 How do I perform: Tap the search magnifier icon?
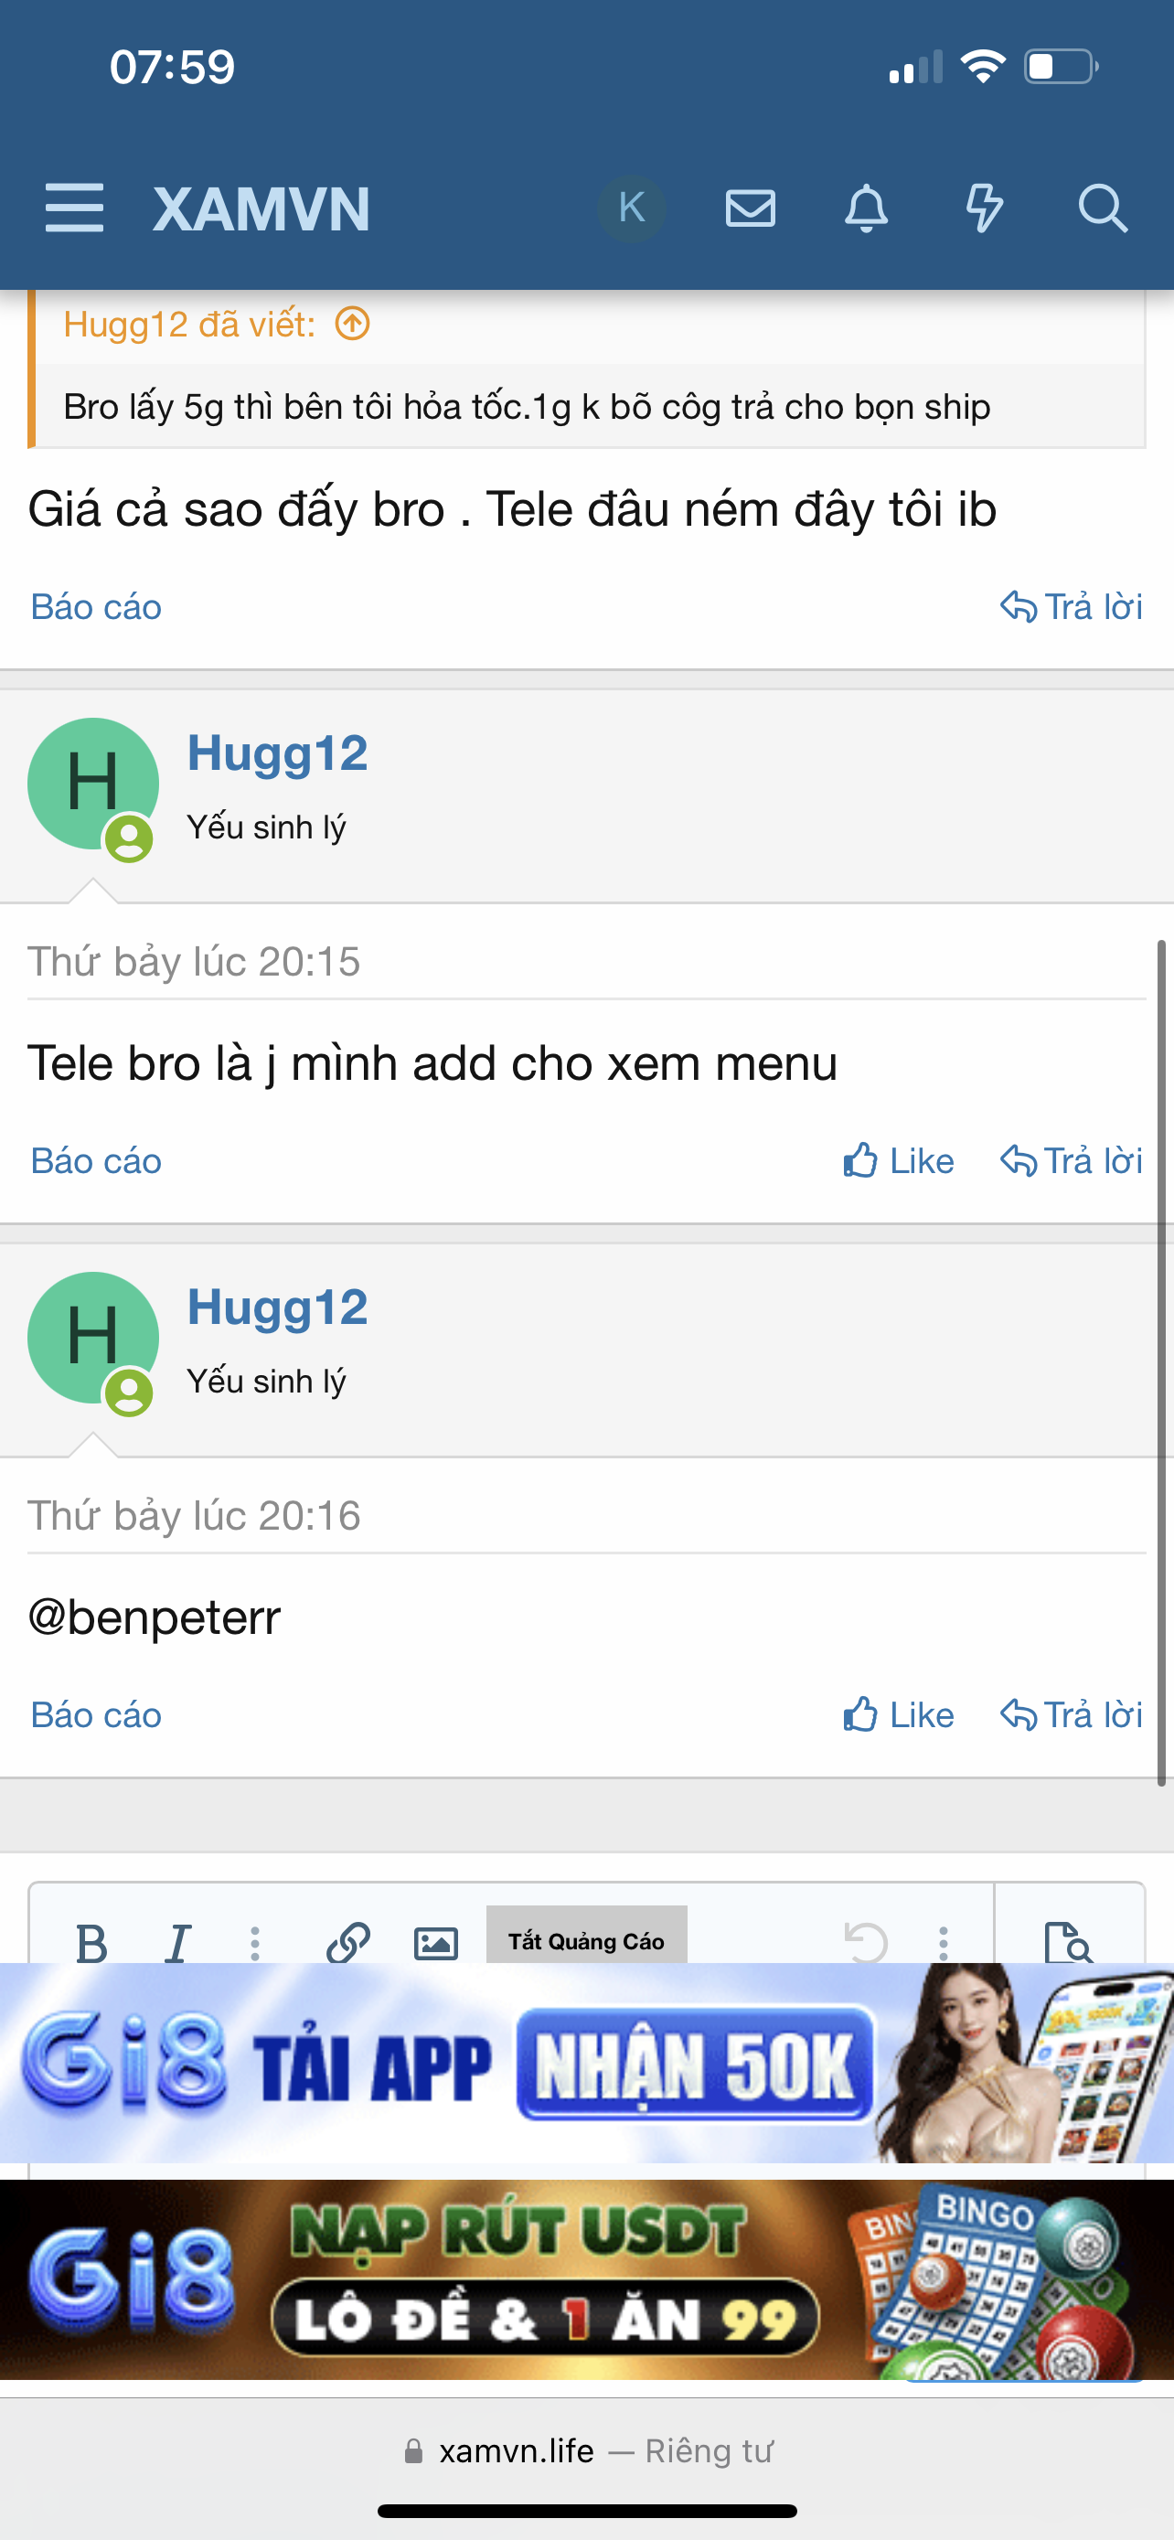point(1101,208)
